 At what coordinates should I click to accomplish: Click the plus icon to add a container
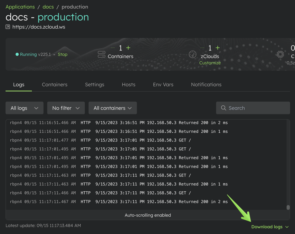point(128,48)
